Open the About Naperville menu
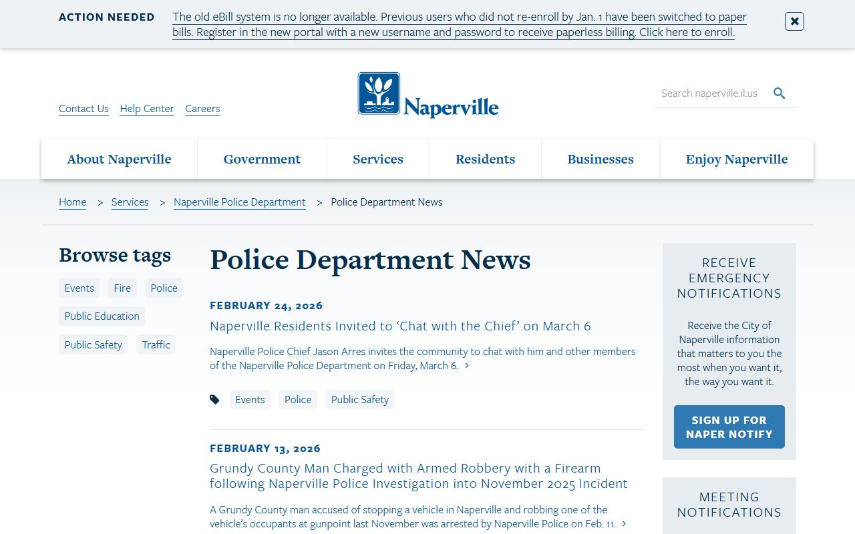The image size is (855, 534). [119, 159]
